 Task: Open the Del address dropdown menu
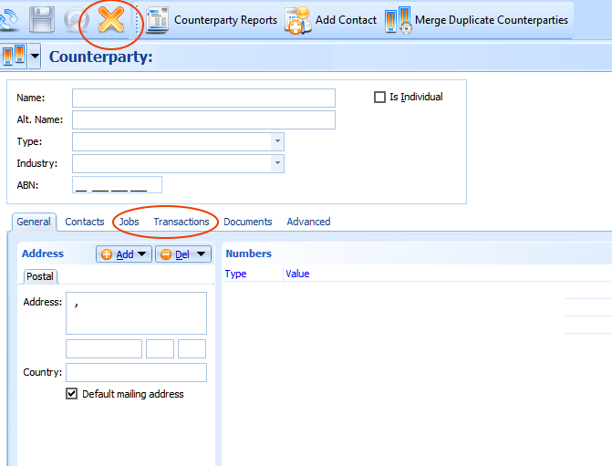(x=202, y=254)
